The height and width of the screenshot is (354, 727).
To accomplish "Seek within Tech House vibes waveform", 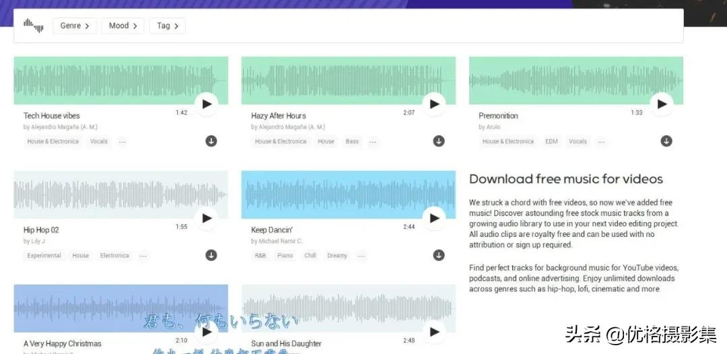I will 120,81.
